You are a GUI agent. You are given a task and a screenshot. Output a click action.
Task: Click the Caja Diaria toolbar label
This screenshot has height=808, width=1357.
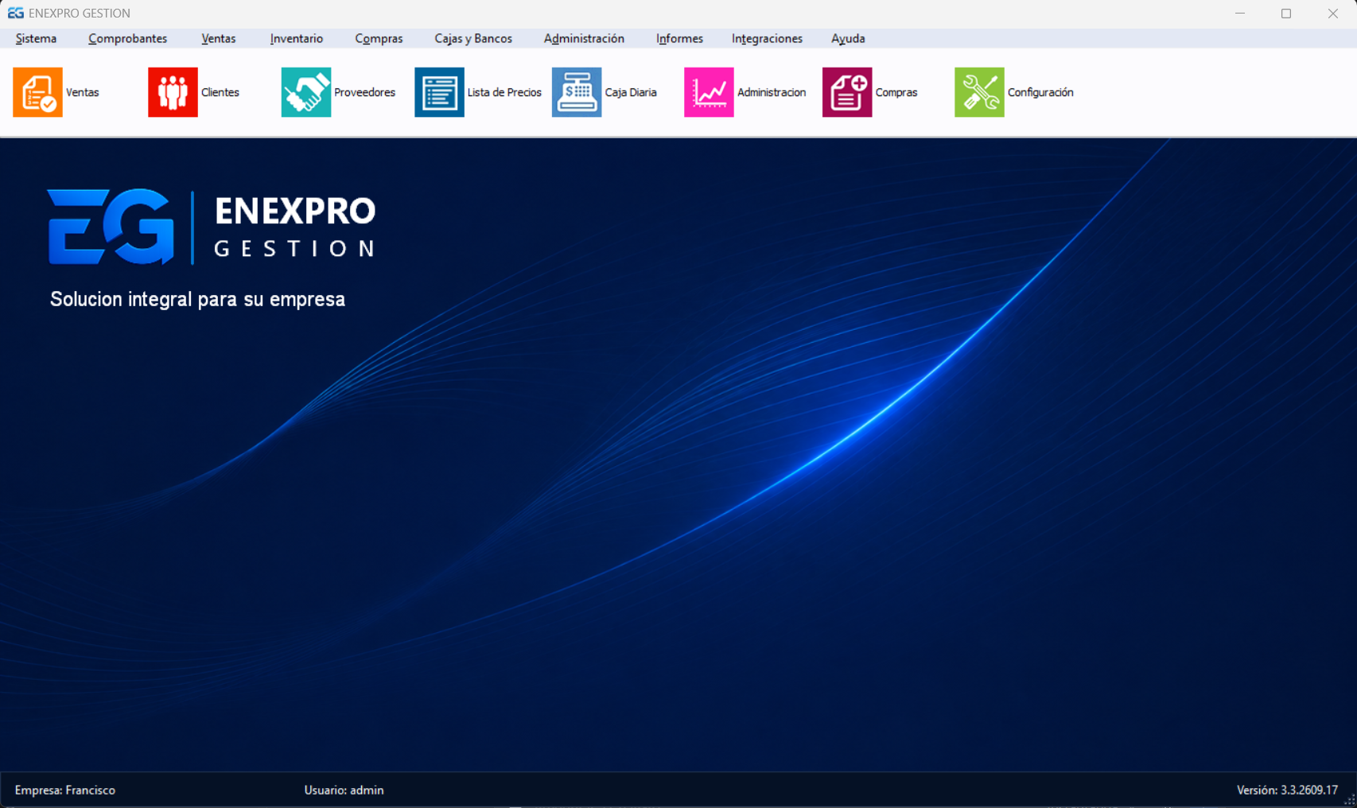[x=631, y=92]
